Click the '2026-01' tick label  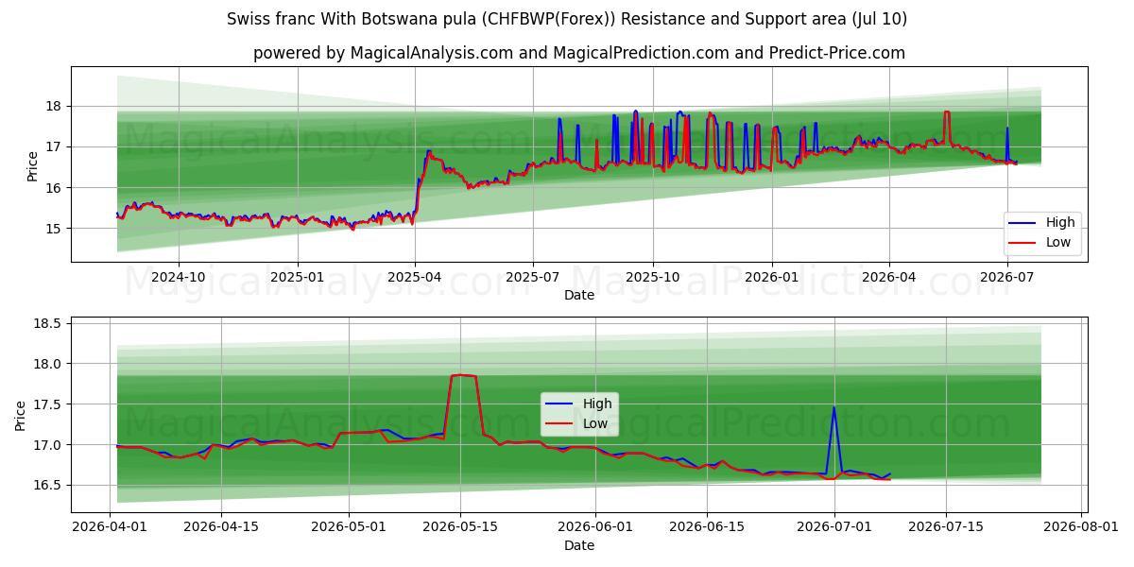(772, 277)
